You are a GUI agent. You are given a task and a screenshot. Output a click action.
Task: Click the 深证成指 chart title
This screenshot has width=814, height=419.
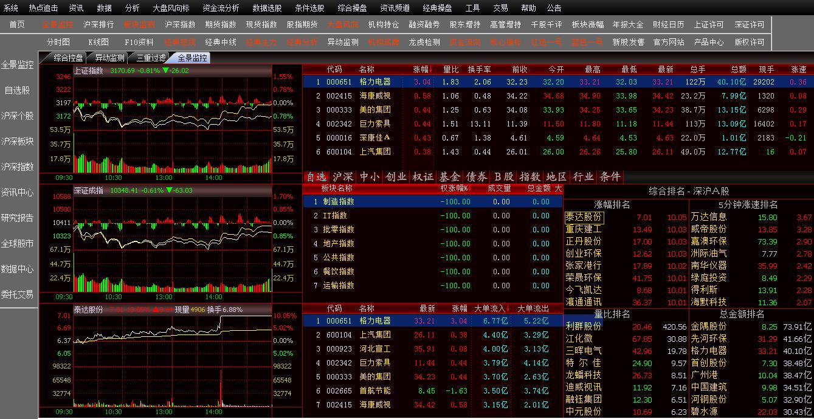[x=89, y=190]
